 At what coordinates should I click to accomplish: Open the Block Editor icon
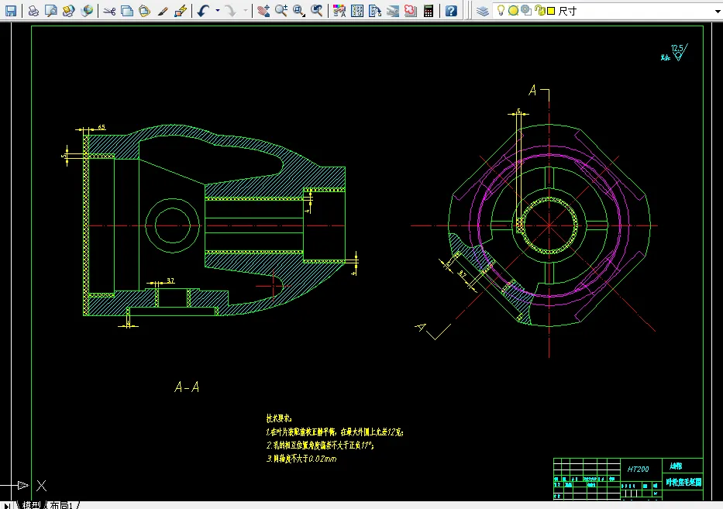click(x=181, y=11)
